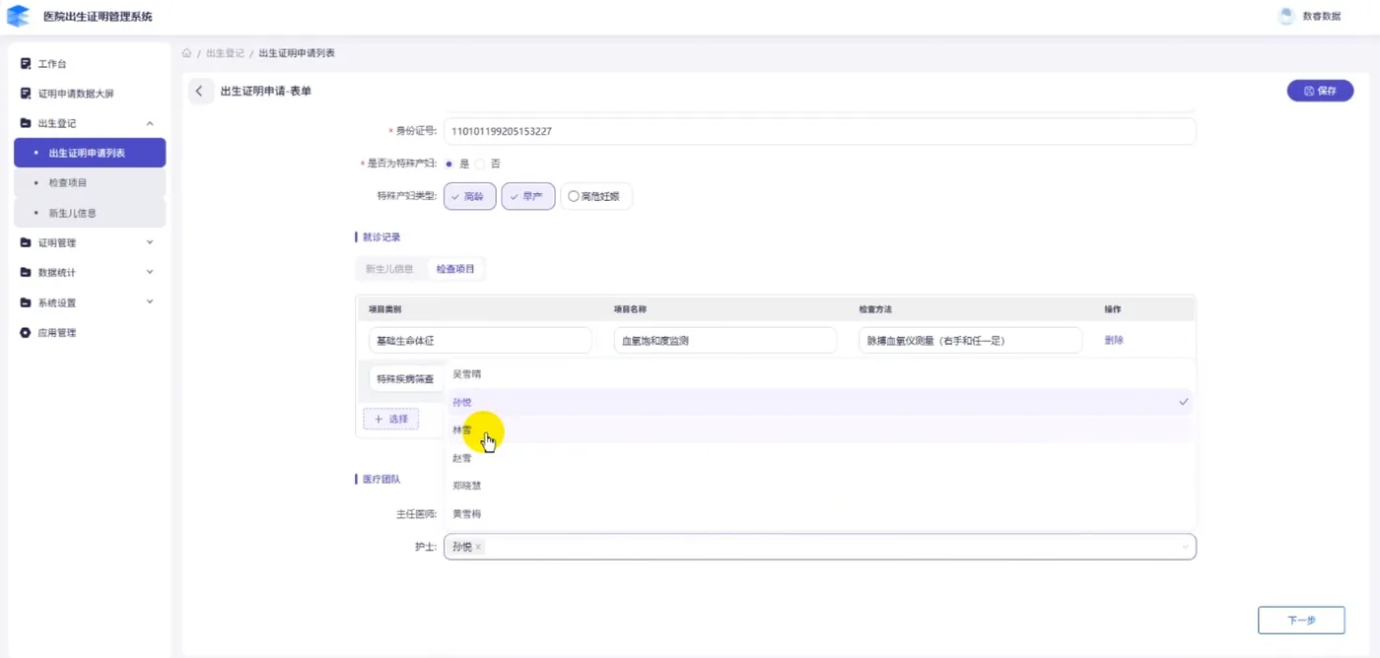Remove the 孙悦 tag with its x icon
The height and width of the screenshot is (658, 1380).
coord(478,547)
